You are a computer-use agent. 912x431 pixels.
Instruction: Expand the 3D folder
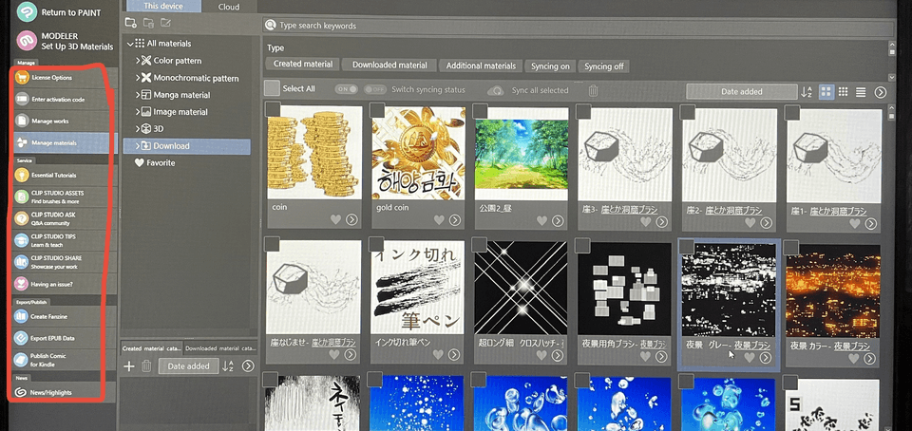pyautogui.click(x=138, y=129)
